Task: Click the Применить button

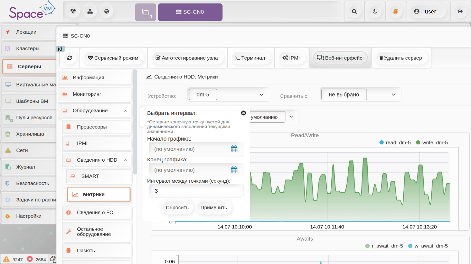Action: 214,207
